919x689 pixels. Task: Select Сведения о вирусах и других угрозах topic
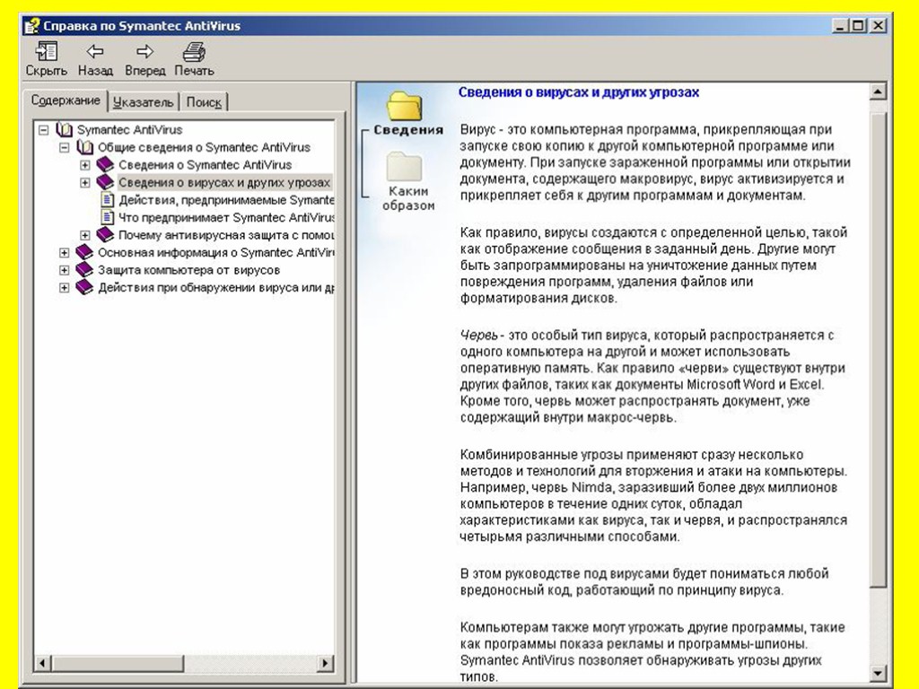click(224, 182)
